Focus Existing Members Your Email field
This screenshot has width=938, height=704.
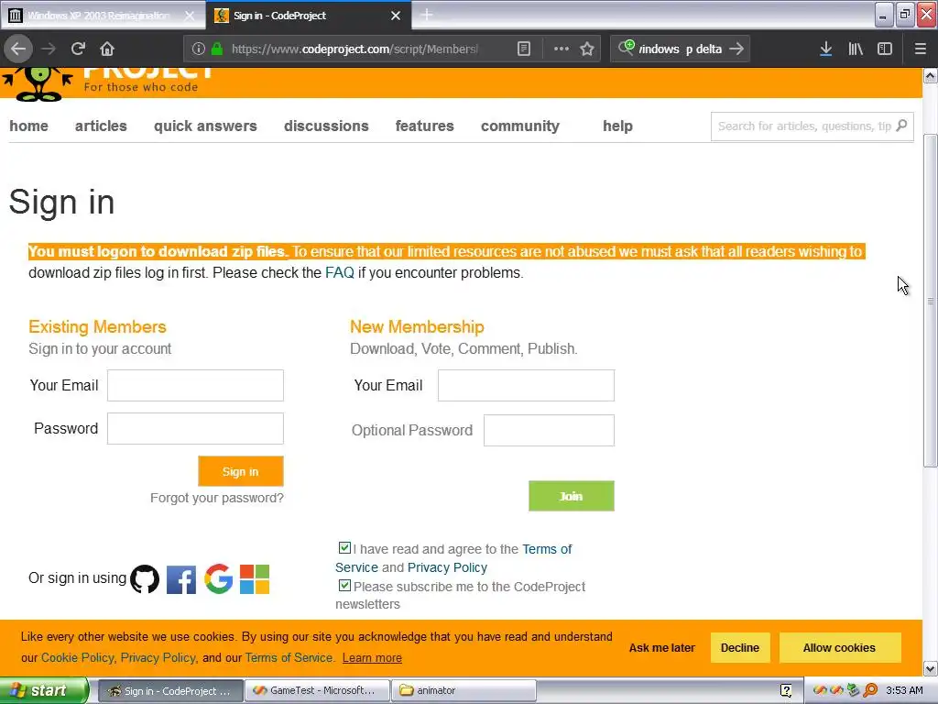coord(195,385)
